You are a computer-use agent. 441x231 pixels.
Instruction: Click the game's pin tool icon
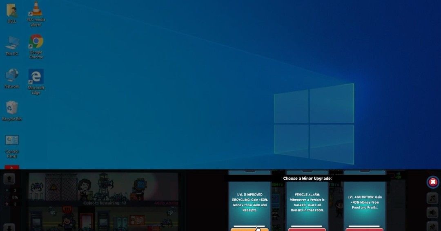[x=433, y=226]
